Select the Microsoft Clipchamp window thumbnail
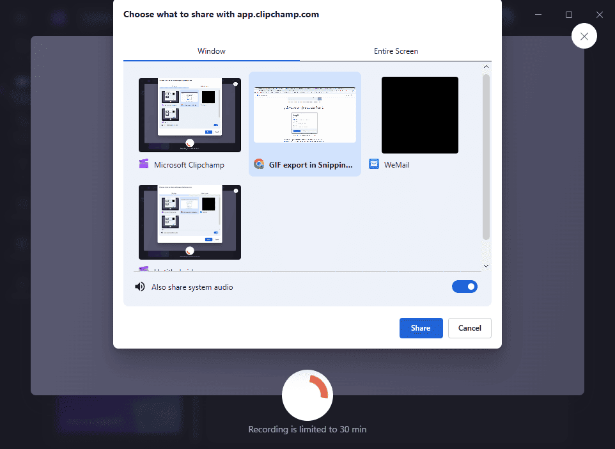This screenshot has height=449, width=615. [190, 115]
